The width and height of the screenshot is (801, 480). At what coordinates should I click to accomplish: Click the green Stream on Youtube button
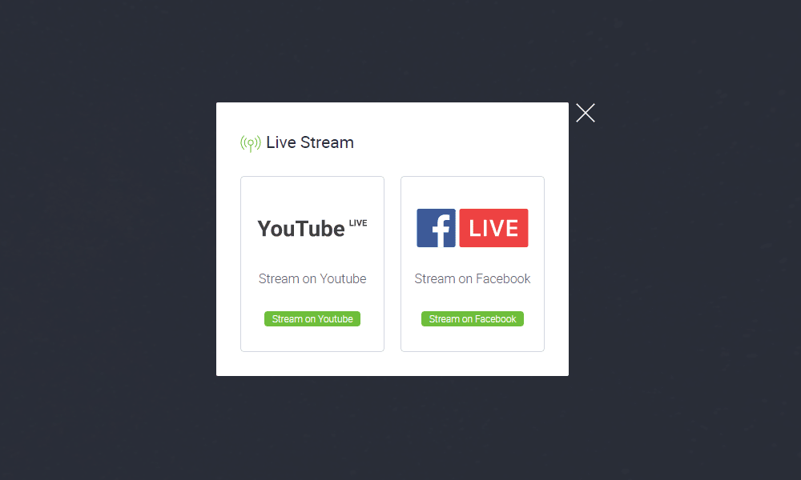click(312, 319)
